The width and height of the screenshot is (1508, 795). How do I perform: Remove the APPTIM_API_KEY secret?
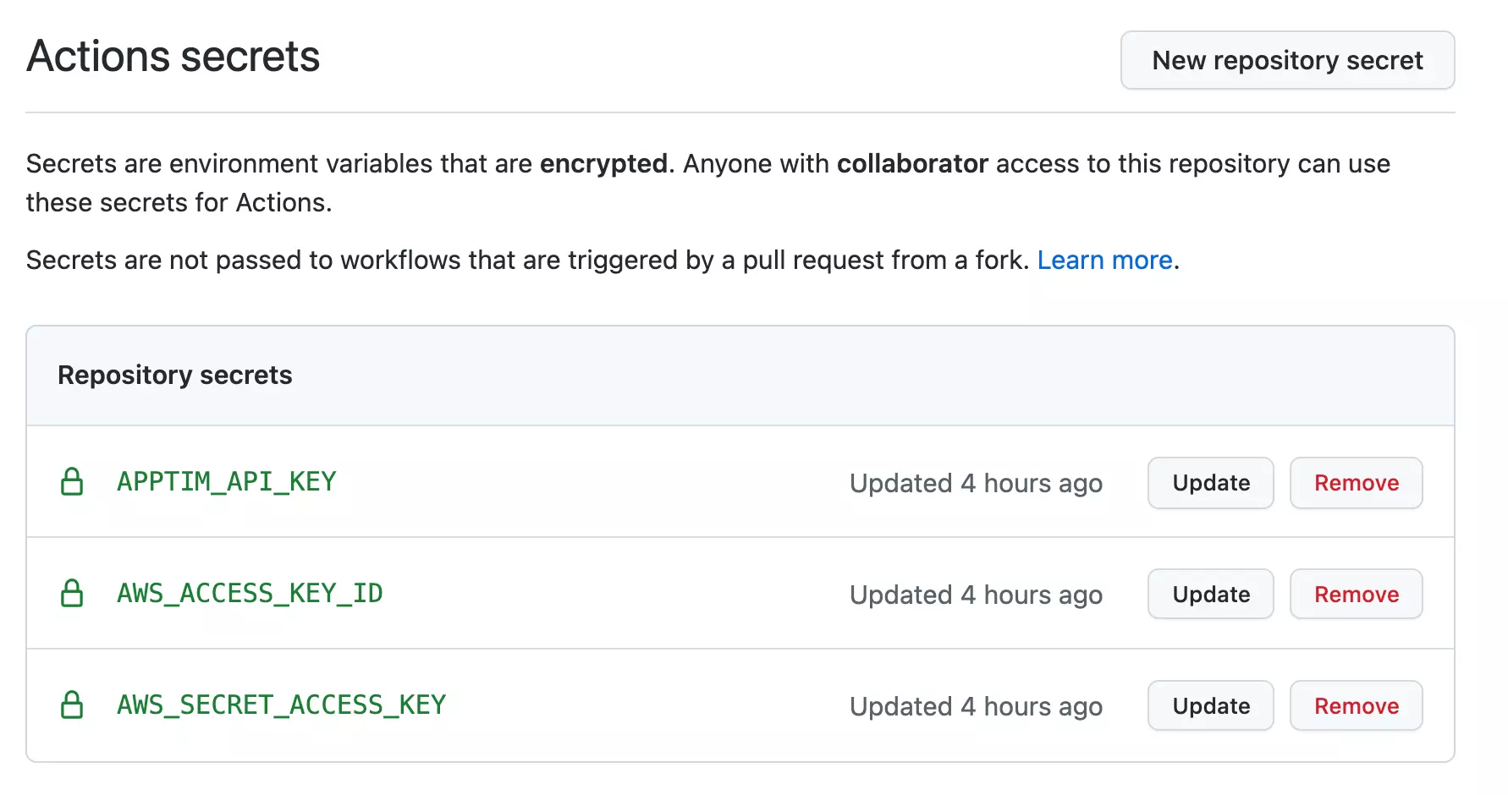pos(1356,483)
